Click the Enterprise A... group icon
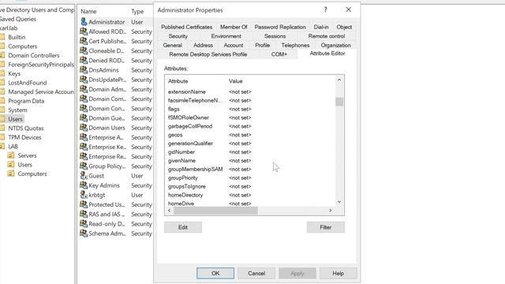Image resolution: width=505 pixels, height=284 pixels. (x=84, y=137)
